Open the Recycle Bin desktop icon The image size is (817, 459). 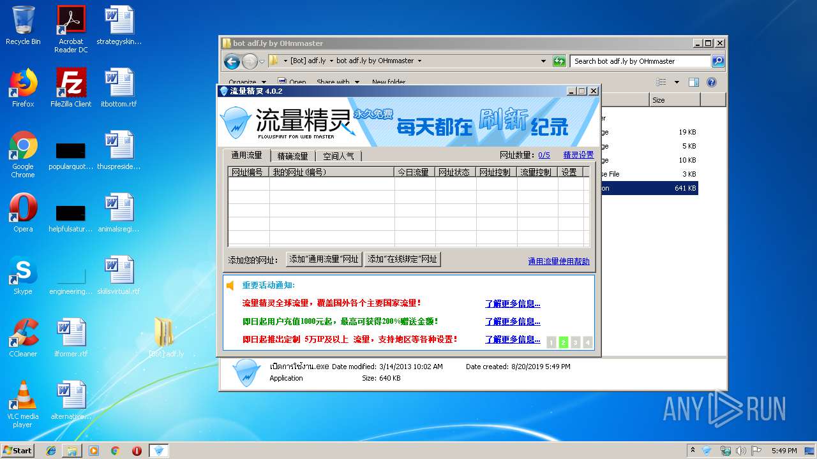coord(23,25)
